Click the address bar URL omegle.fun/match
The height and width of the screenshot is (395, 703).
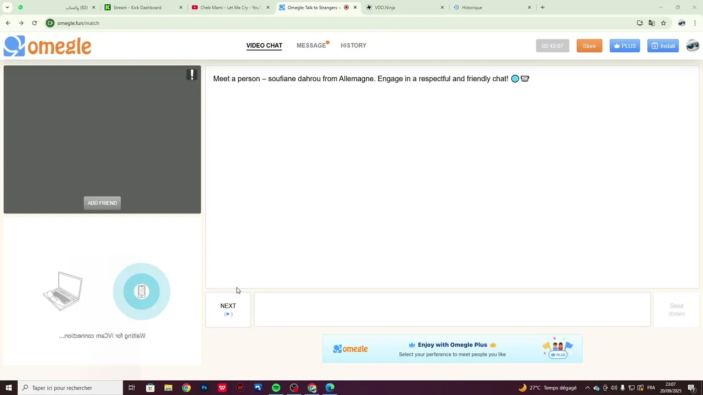78,23
